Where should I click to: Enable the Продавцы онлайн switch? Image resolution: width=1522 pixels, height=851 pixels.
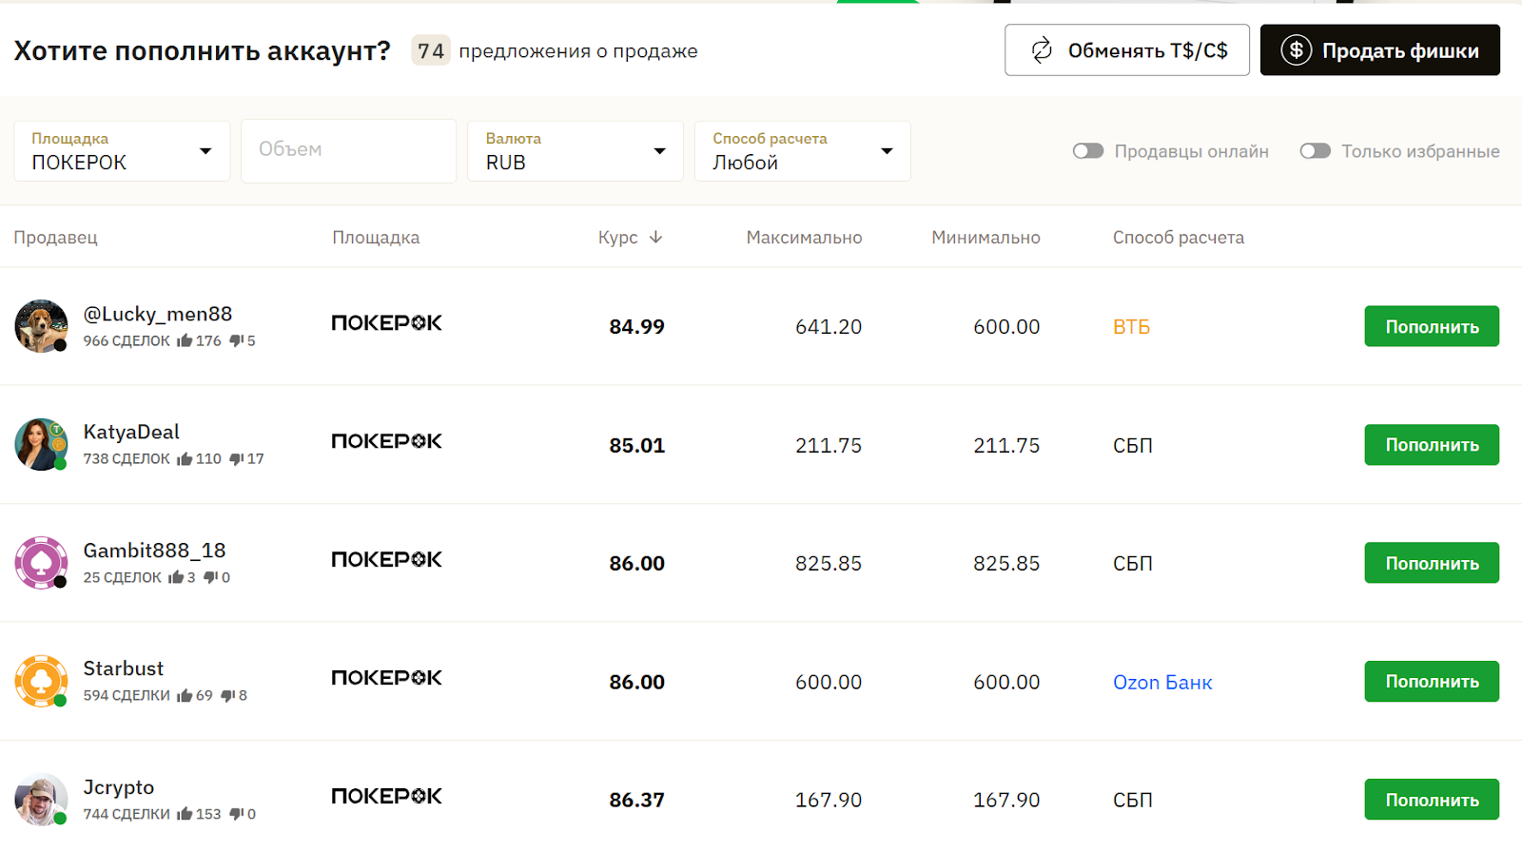coord(1087,150)
